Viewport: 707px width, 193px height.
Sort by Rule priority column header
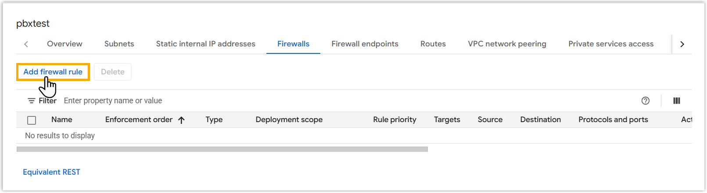(x=395, y=119)
